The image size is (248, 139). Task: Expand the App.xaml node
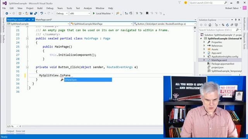[x=204, y=53]
